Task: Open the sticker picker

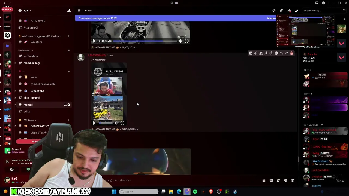Action: point(278,180)
